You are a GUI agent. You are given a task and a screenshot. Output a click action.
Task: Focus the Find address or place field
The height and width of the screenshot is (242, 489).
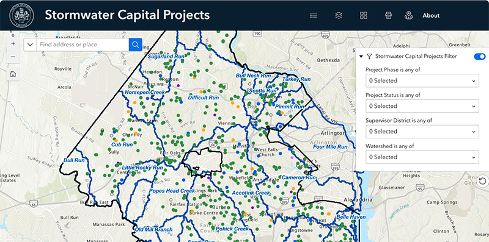(83, 44)
